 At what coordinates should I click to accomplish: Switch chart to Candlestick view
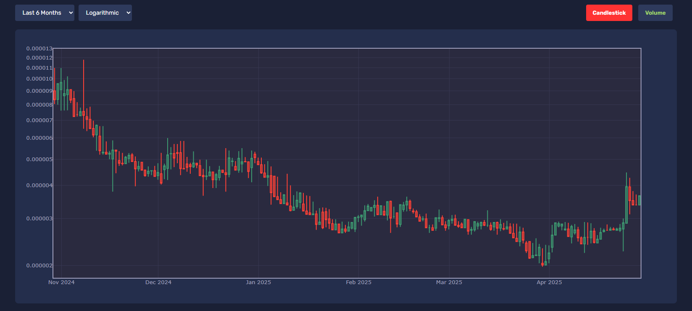pos(609,13)
